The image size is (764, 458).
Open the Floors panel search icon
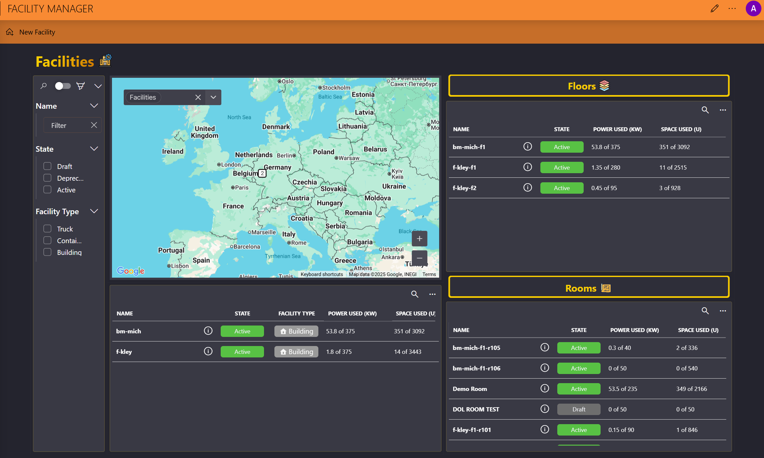705,110
